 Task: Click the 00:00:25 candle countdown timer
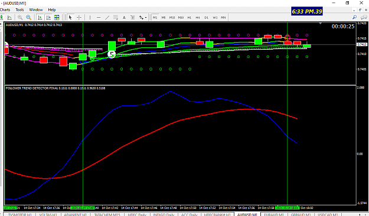[x=343, y=27]
